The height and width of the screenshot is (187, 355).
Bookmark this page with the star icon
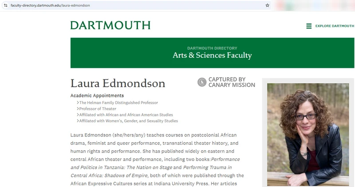[268, 5]
